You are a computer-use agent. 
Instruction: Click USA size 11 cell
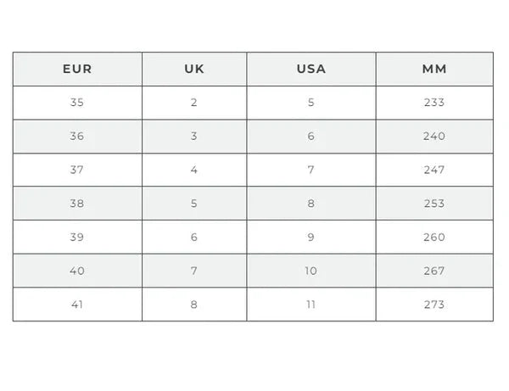point(311,304)
